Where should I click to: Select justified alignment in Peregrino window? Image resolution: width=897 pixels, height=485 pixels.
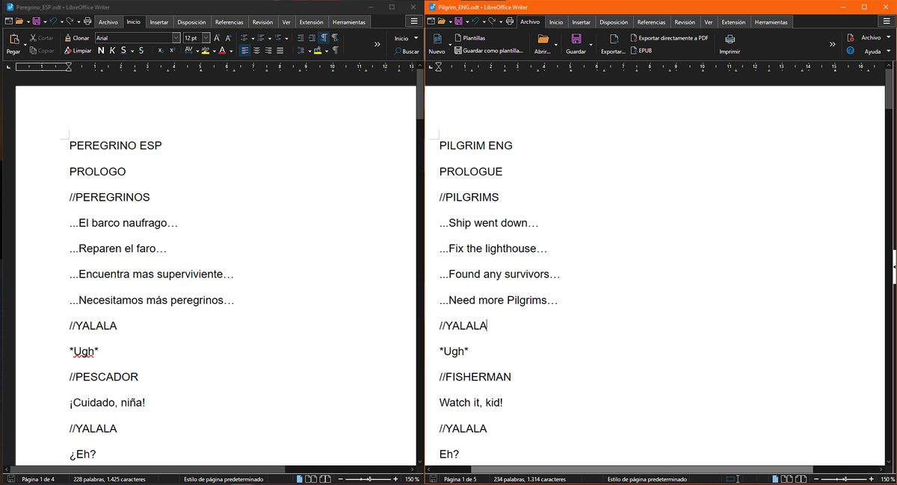coord(280,51)
